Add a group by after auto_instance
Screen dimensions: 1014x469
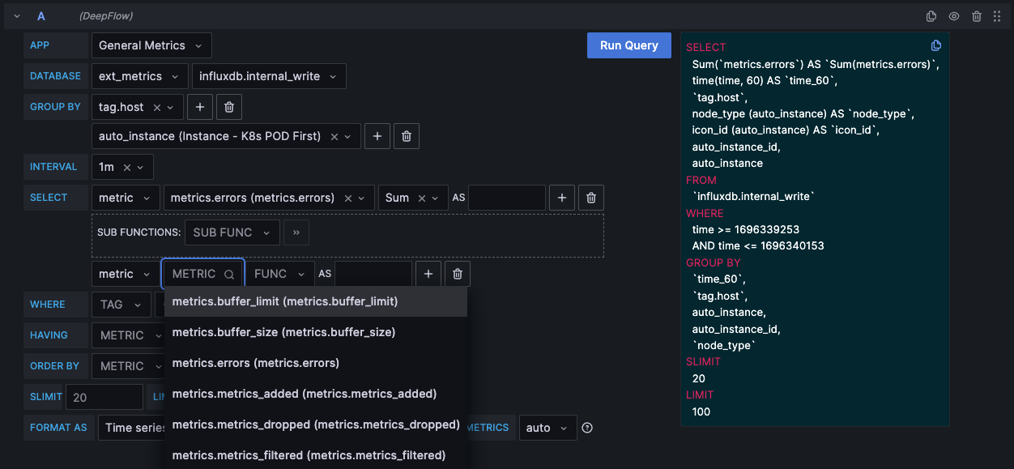[377, 137]
